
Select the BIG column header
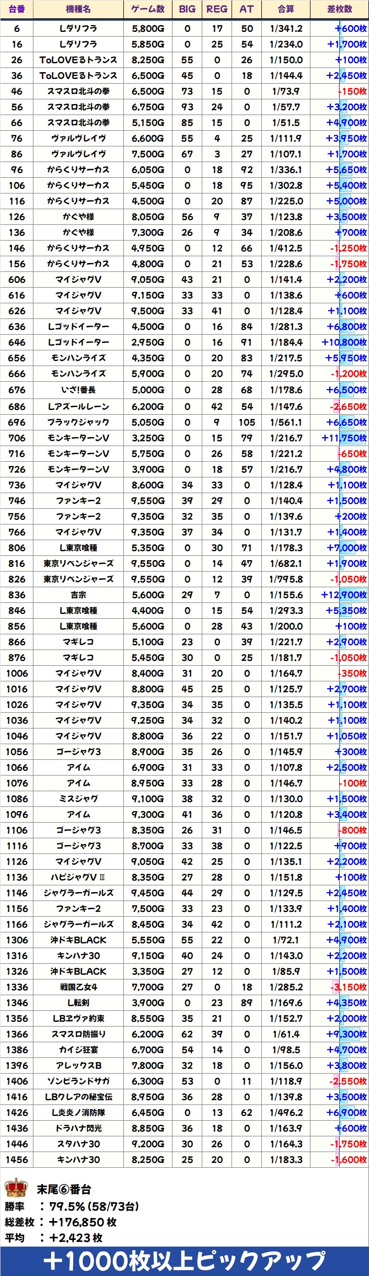(x=187, y=9)
